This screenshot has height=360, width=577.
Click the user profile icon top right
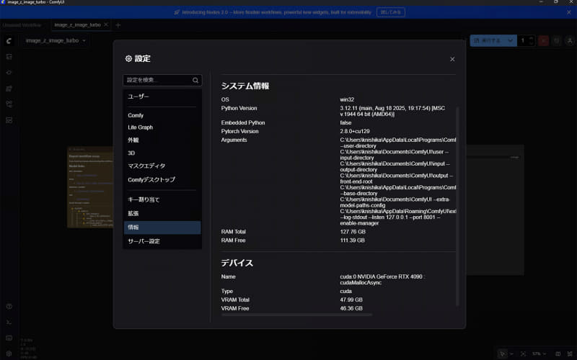[x=570, y=40]
